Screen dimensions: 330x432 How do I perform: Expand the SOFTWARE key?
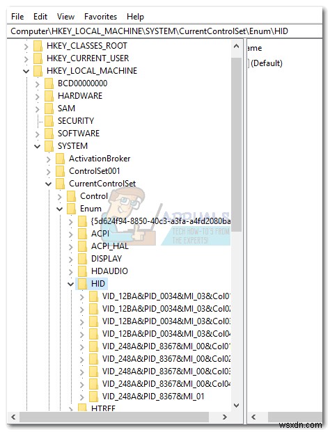click(x=37, y=134)
